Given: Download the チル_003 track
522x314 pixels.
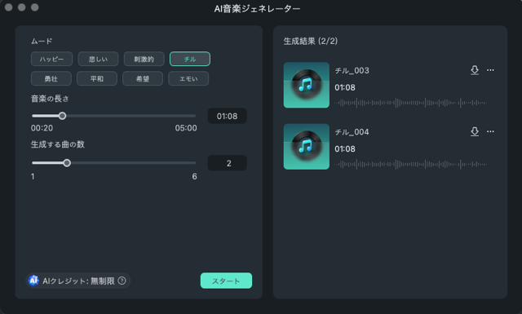Looking at the screenshot, I should [475, 70].
